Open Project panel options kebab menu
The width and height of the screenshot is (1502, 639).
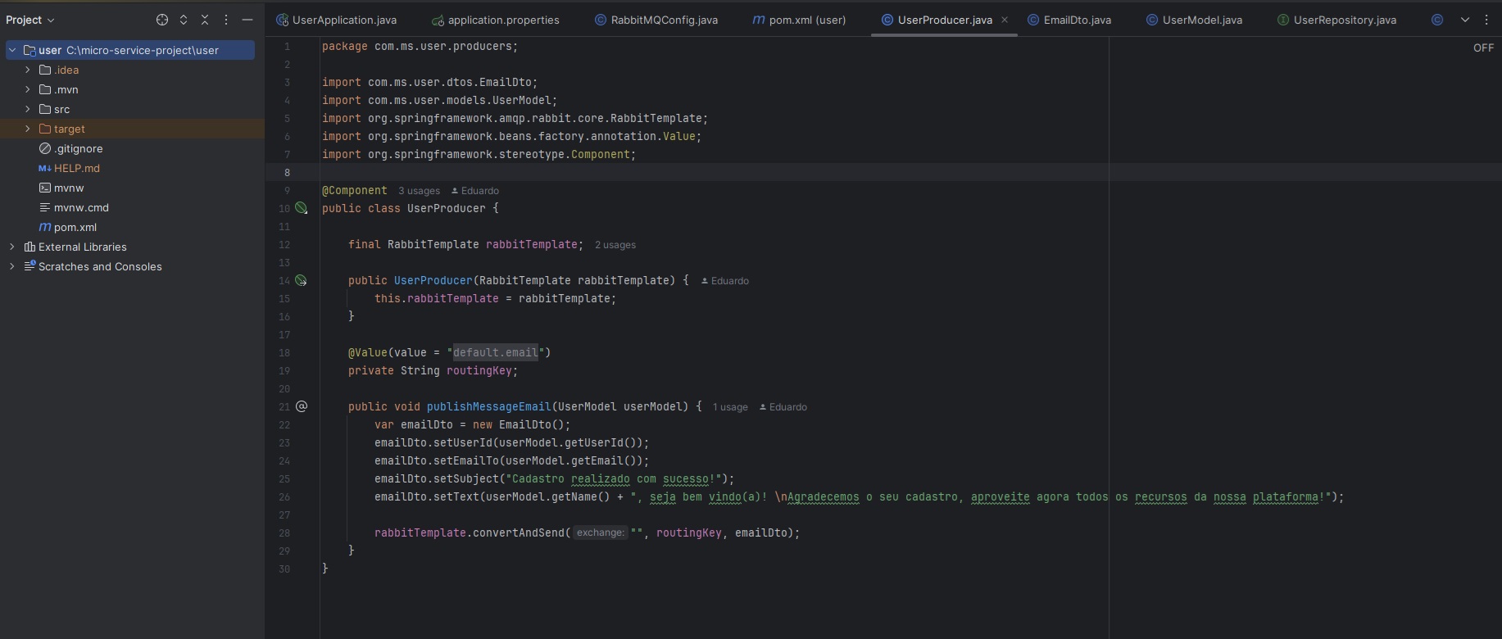coord(226,20)
